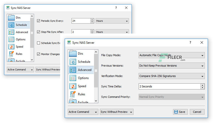Toggle the Monitor Changes checkbox

[x=39, y=54]
